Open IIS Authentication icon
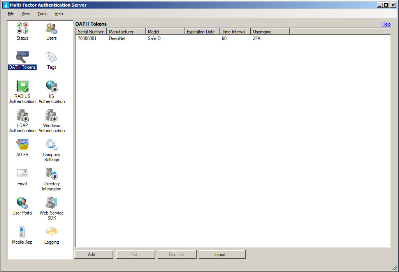 coord(52,86)
